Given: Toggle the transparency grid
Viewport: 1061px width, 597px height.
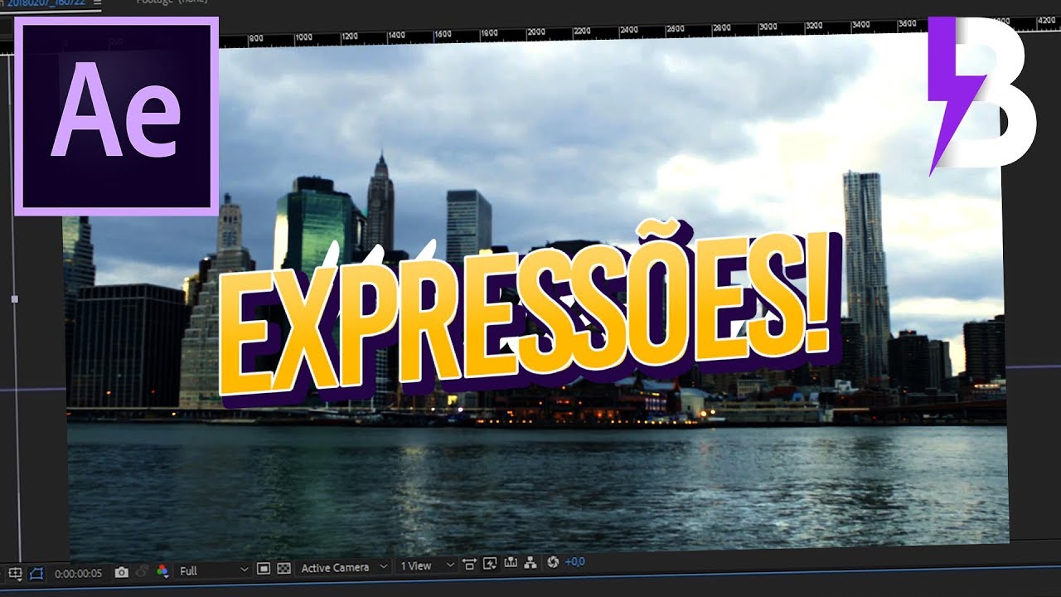Looking at the screenshot, I should 283,568.
